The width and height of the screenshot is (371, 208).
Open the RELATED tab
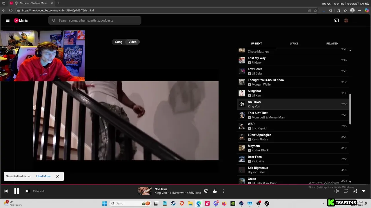point(332,44)
